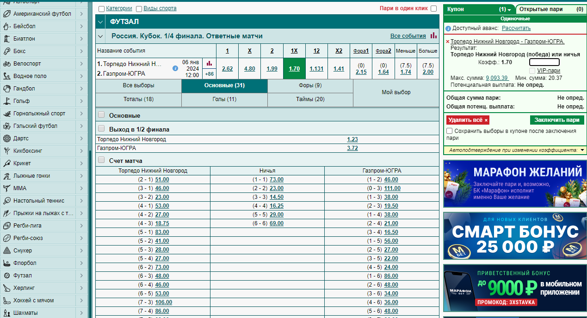Select the MMA icon

pyautogui.click(x=6, y=188)
